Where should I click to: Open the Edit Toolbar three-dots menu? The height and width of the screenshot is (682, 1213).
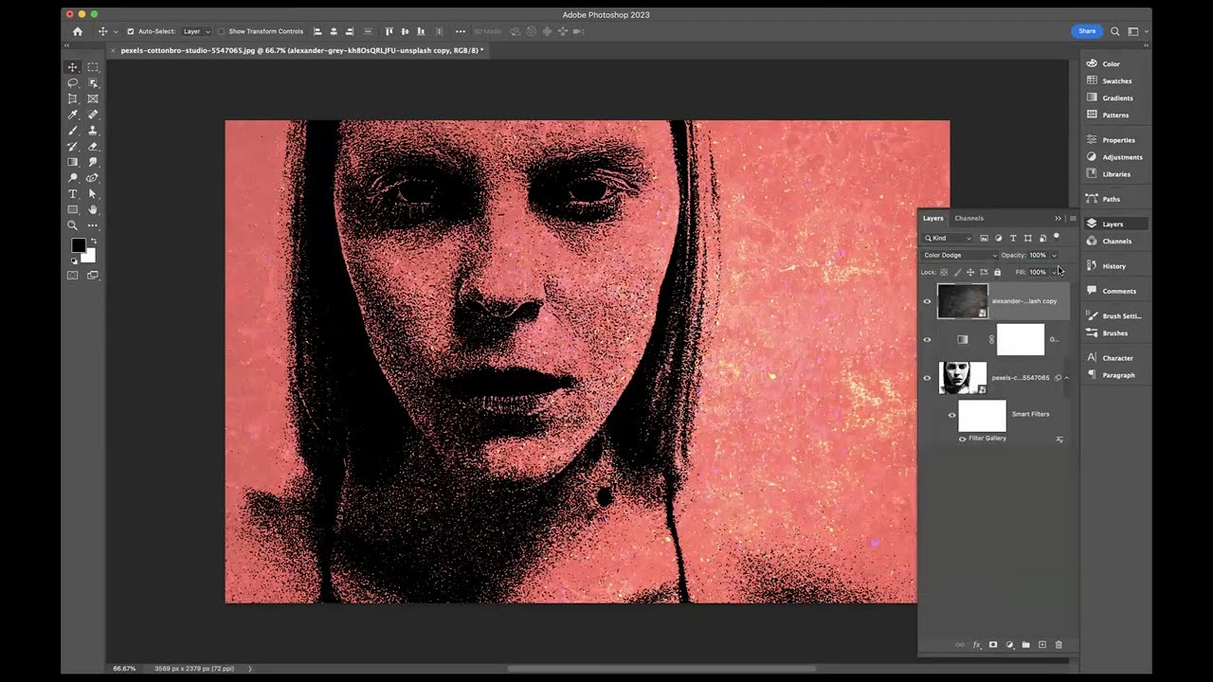tap(93, 225)
